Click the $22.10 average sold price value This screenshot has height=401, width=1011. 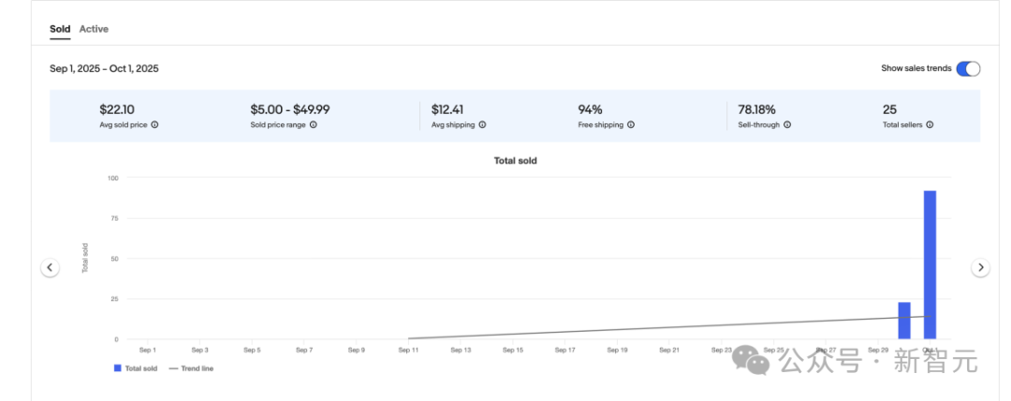tap(117, 109)
